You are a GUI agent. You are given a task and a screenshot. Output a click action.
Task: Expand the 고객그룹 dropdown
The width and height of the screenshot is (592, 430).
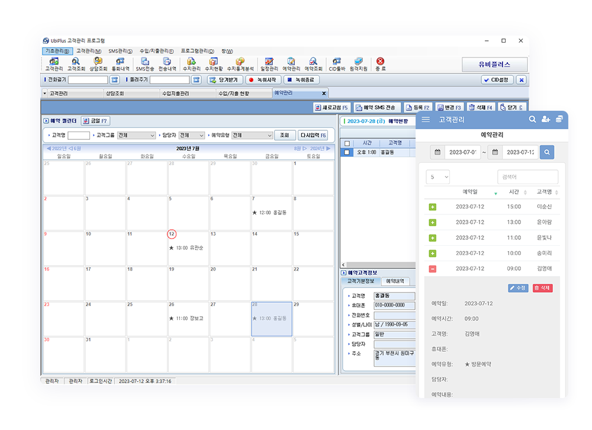click(x=136, y=136)
